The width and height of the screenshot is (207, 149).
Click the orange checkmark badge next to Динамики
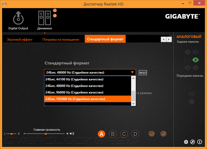[55, 10]
